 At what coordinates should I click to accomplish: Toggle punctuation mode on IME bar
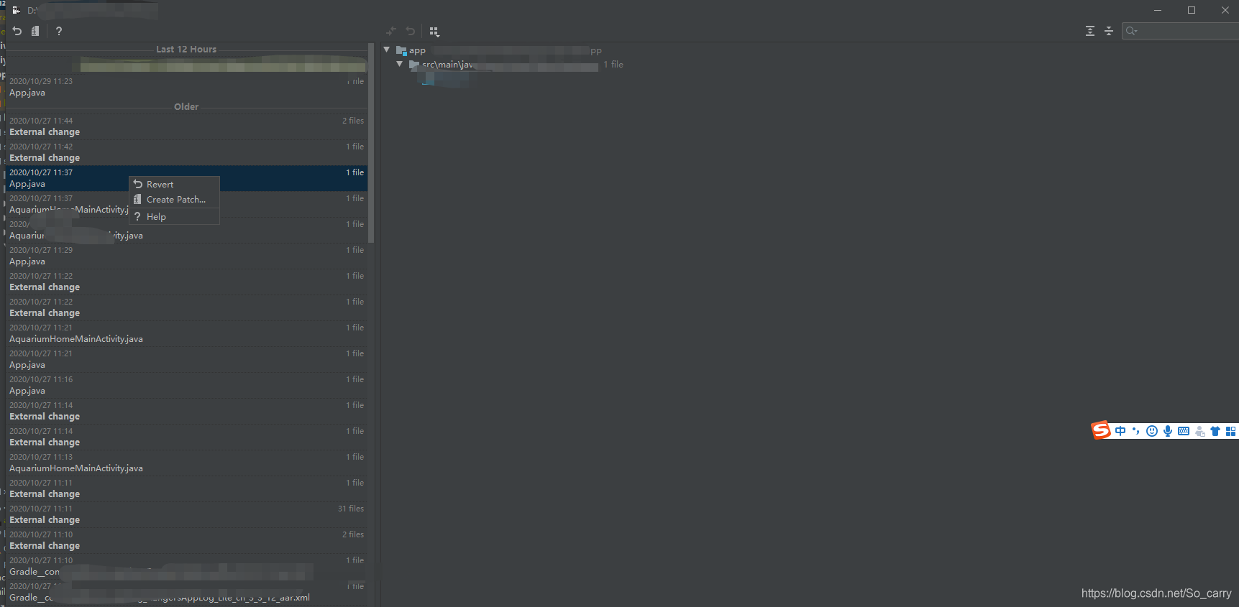[1136, 431]
